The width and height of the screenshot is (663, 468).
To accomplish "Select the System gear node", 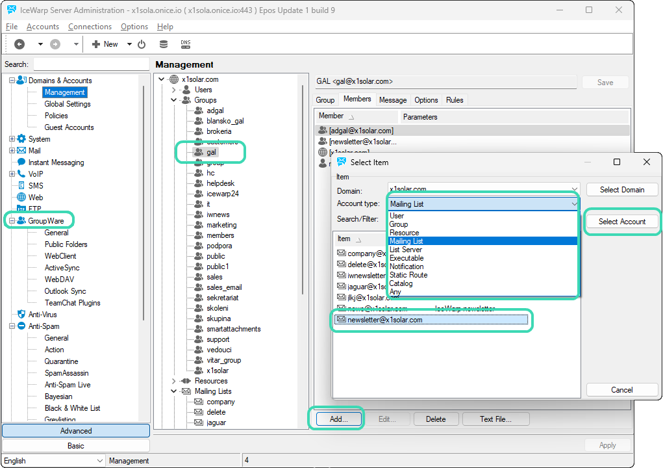I will point(34,139).
